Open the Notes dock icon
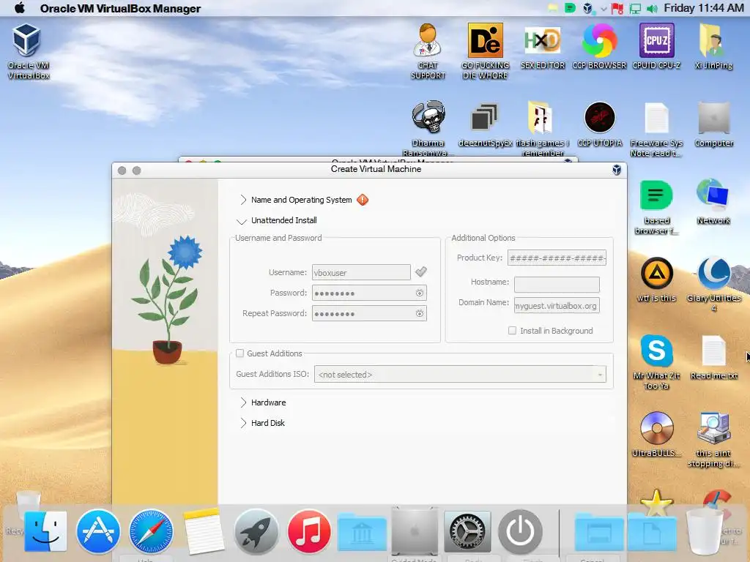 click(204, 531)
